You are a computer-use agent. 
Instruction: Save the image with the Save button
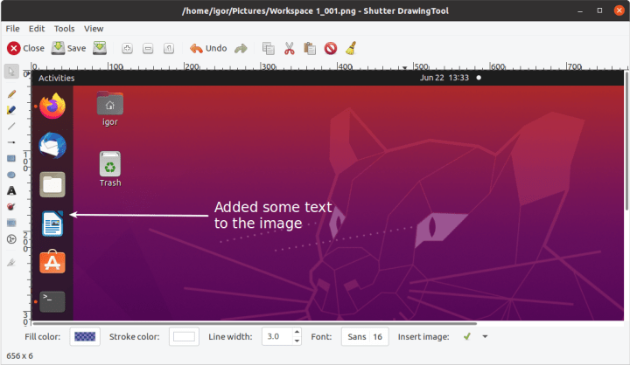[x=69, y=49]
